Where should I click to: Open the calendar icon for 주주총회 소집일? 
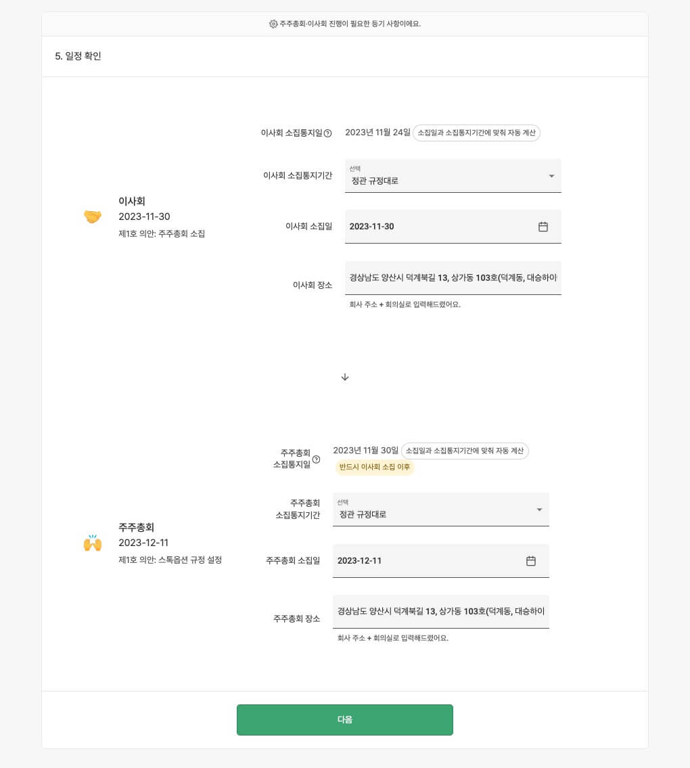[532, 561]
